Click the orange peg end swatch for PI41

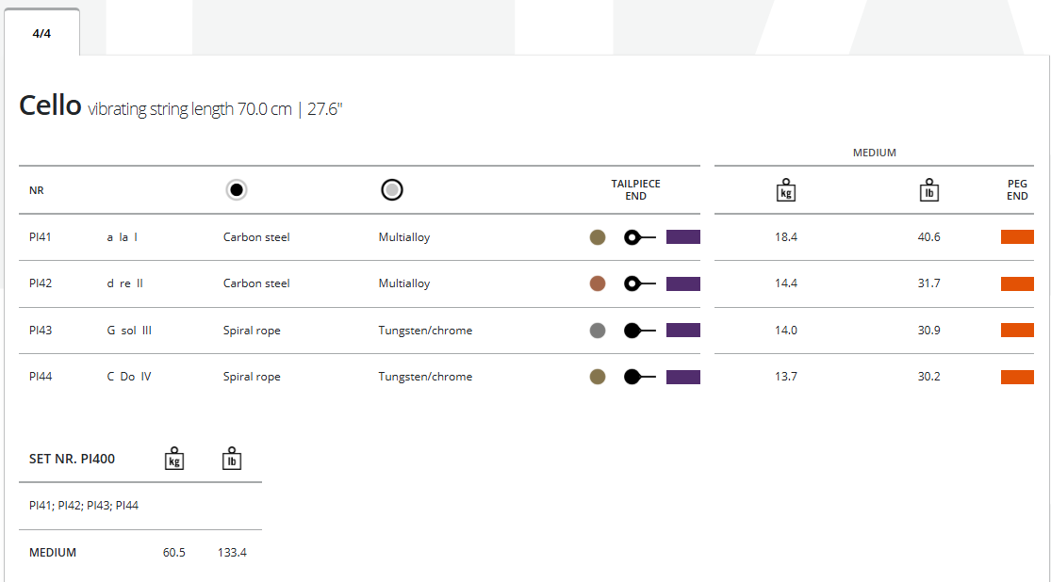(1017, 237)
